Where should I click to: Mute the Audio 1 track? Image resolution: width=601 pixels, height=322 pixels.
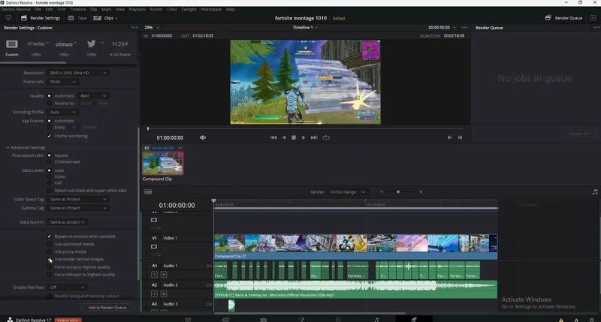163,275
